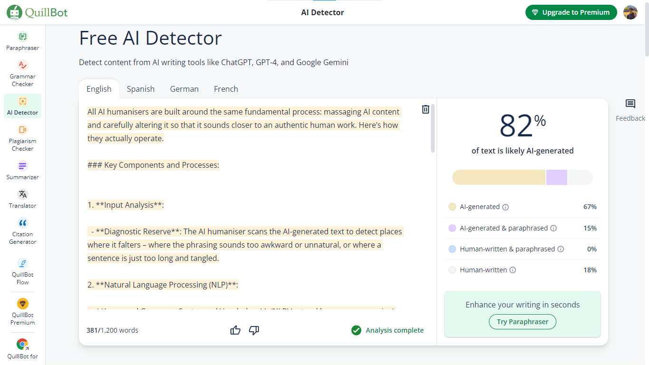This screenshot has height=365, width=649.
Task: Show info for Human-written category
Action: click(x=513, y=270)
